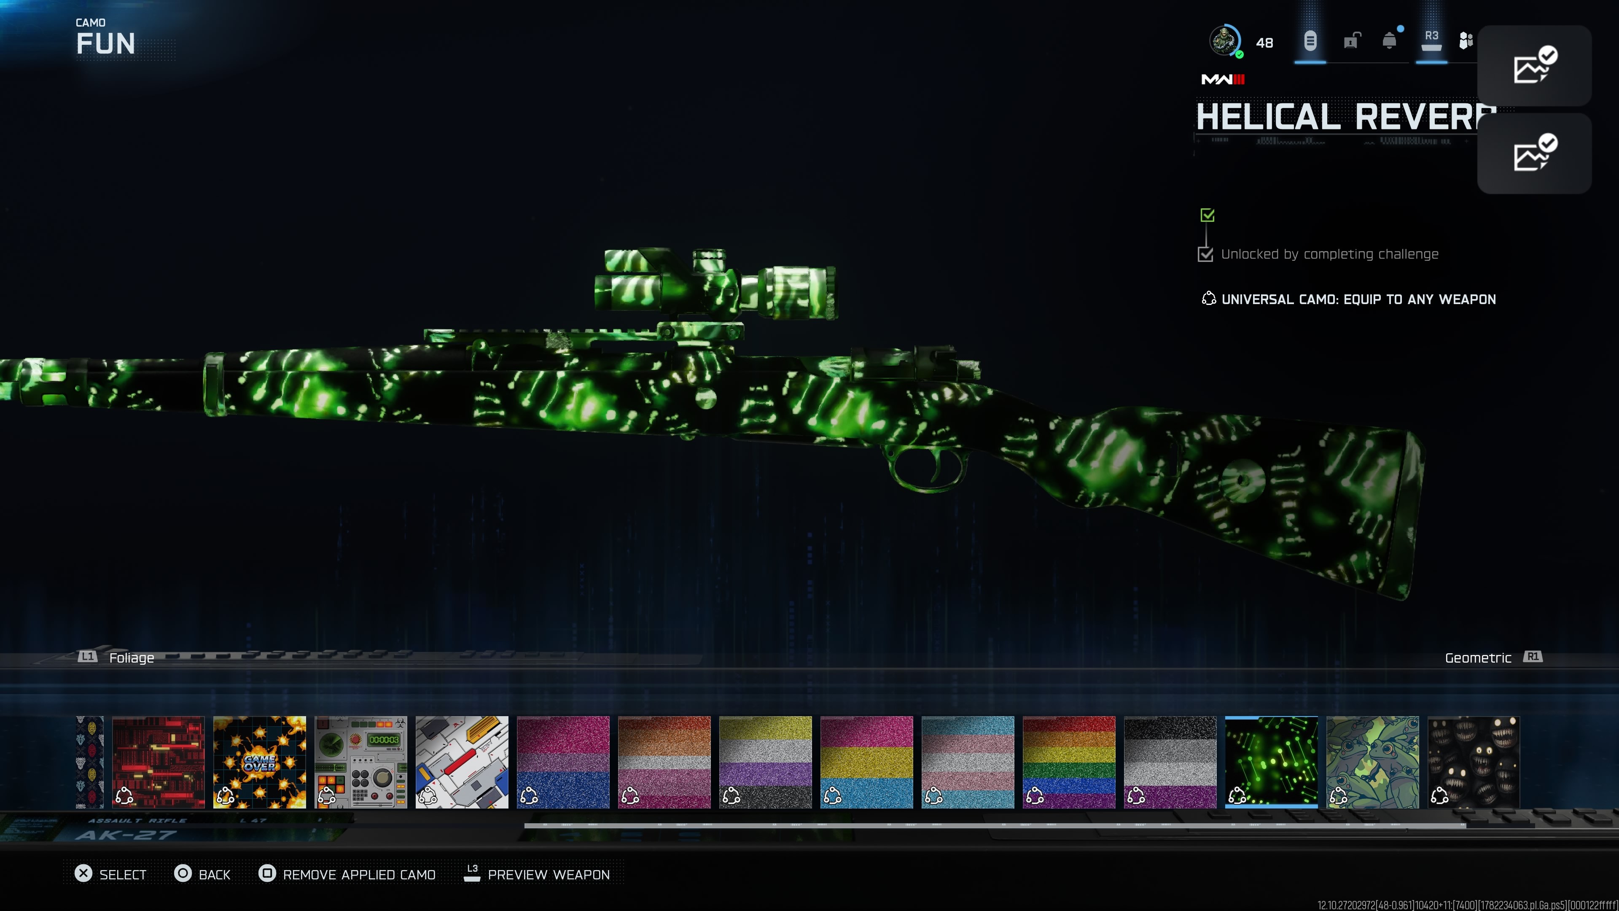Click the universal camo icon beside the description

tap(1209, 299)
